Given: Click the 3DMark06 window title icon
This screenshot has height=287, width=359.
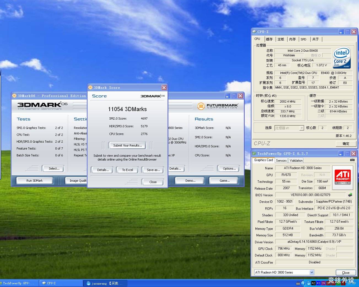Looking at the screenshot, I should 14,96.
